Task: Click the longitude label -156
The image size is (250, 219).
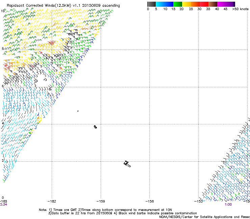Action: [150, 201]
